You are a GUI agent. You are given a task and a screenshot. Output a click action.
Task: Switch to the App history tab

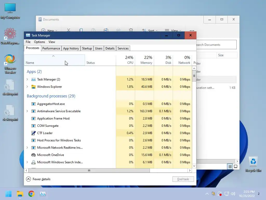point(71,48)
